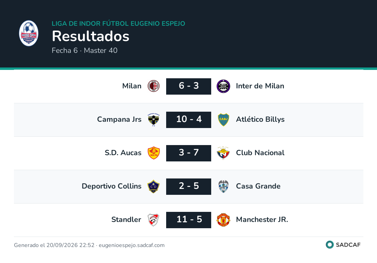The width and height of the screenshot is (377, 263).
Task: Click the Inter de Milan crest
Action: [223, 86]
